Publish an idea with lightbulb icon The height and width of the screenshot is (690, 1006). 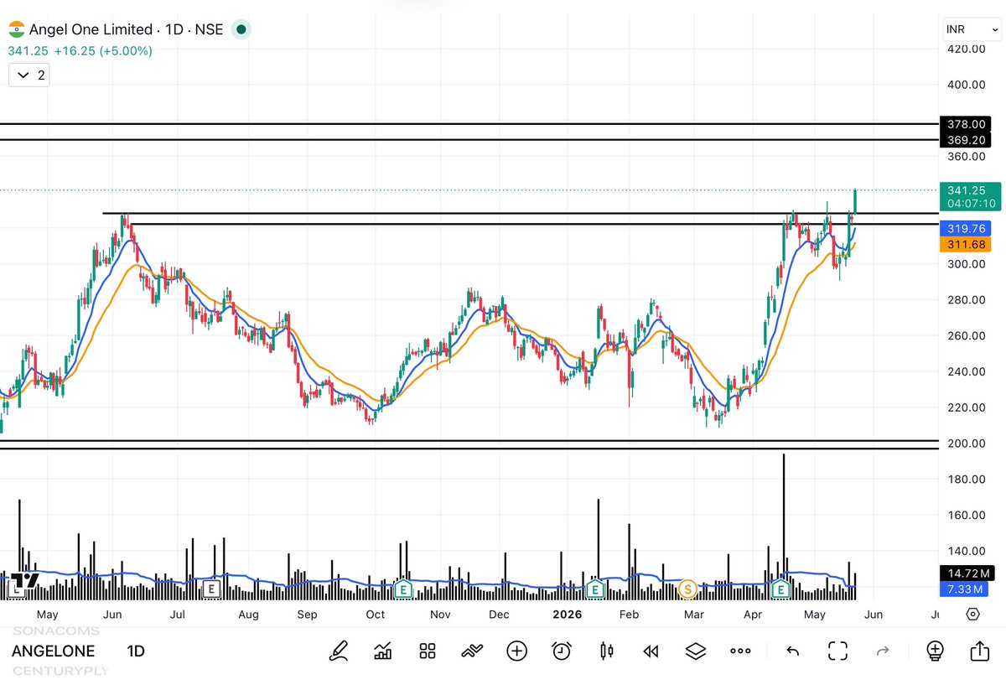click(935, 651)
